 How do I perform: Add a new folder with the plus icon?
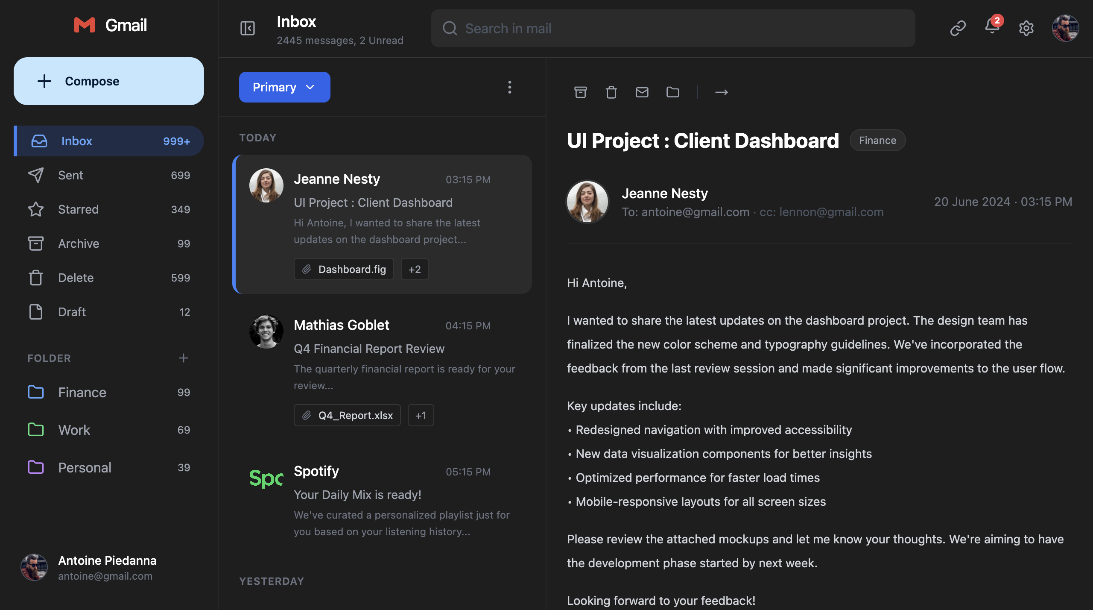pos(184,358)
